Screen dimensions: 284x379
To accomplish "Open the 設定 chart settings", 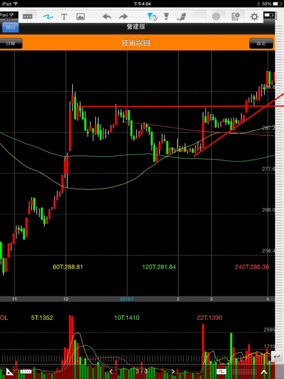I will click(x=261, y=43).
